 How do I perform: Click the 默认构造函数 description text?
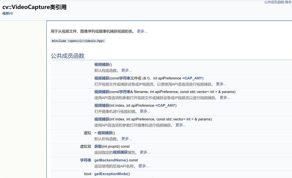point(107,70)
